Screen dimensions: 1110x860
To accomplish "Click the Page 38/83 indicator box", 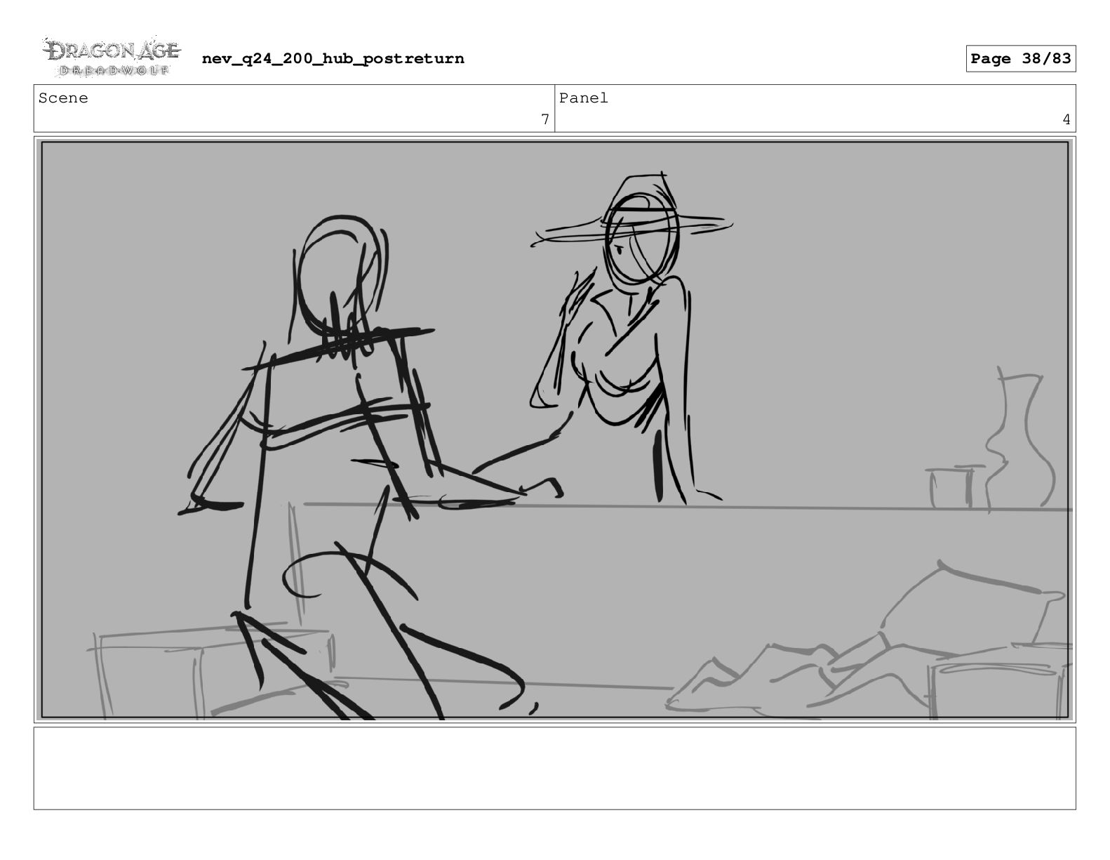I will pos(1020,59).
